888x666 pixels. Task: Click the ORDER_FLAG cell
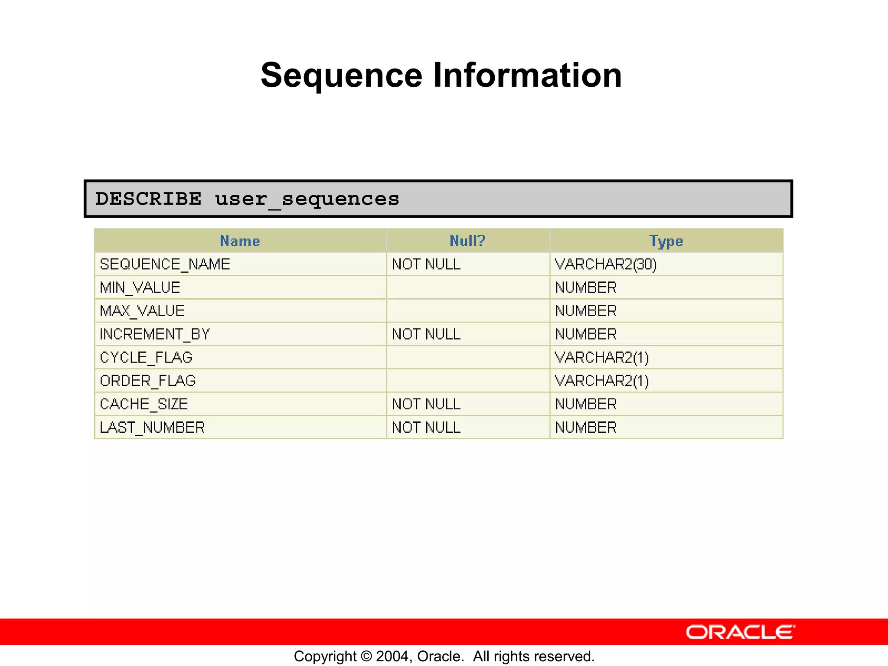(x=148, y=381)
